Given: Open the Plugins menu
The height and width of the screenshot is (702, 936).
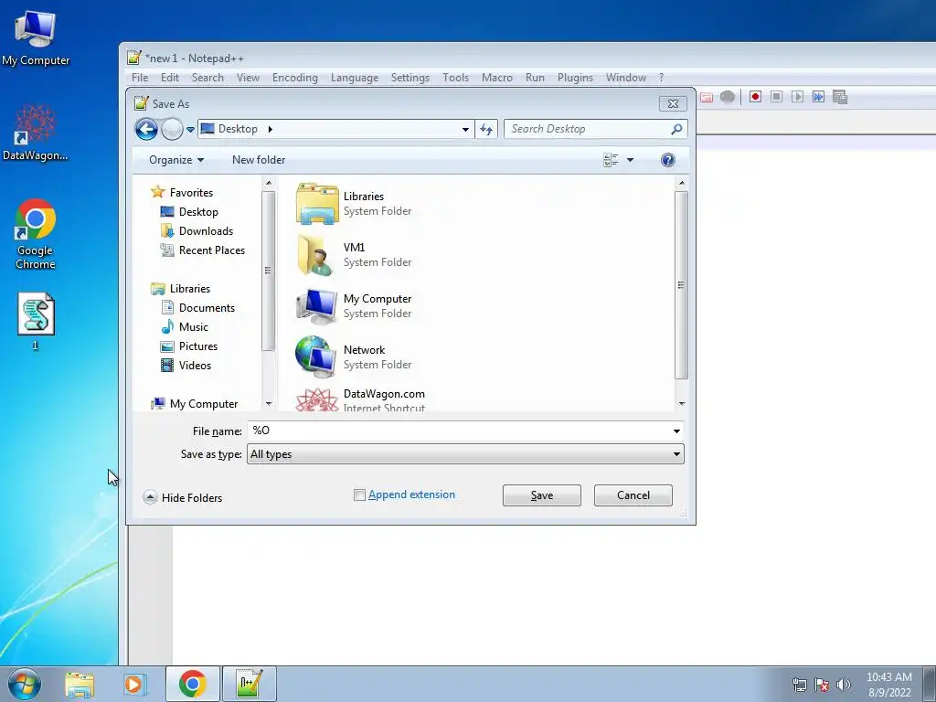Looking at the screenshot, I should [575, 78].
